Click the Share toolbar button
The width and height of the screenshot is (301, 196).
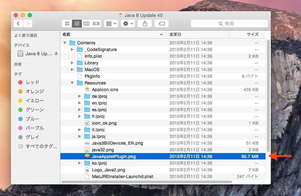coord(145,24)
